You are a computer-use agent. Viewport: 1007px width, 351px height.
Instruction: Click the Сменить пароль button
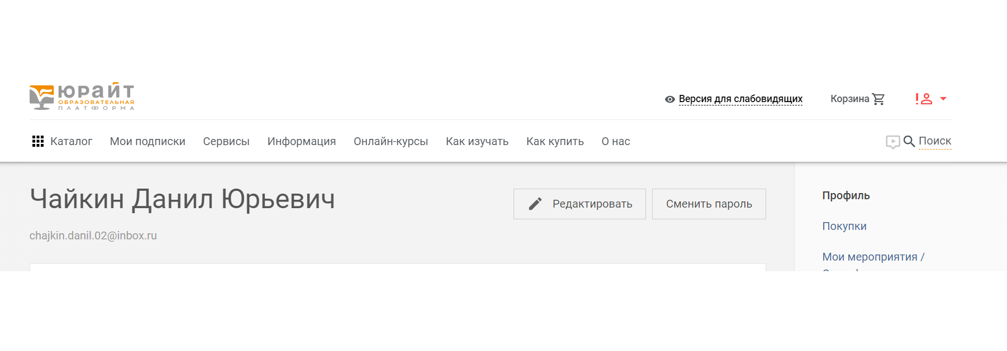click(709, 204)
